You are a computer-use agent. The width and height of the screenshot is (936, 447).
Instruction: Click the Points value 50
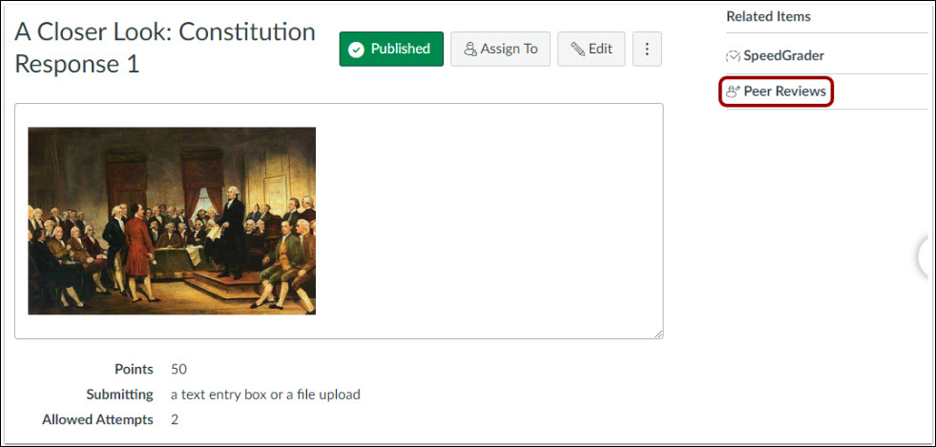178,370
